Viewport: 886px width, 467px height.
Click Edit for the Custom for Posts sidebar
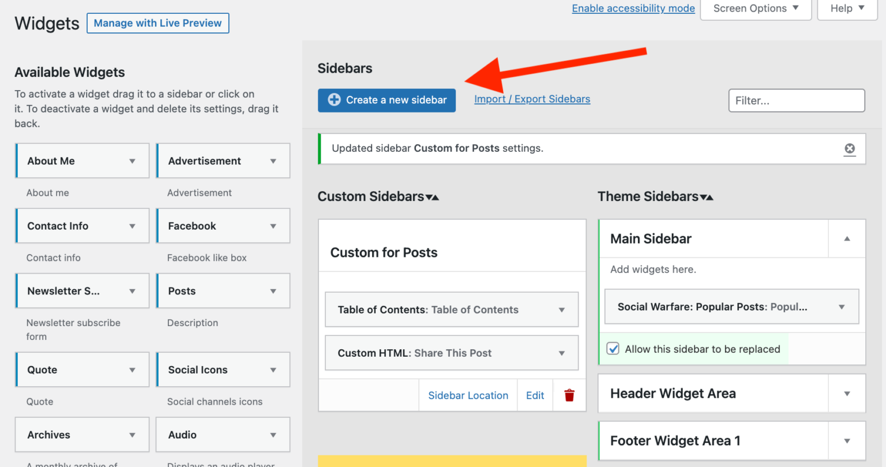click(x=535, y=395)
